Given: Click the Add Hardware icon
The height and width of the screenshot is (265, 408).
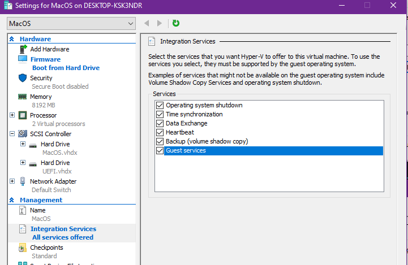Looking at the screenshot, I should tap(23, 49).
